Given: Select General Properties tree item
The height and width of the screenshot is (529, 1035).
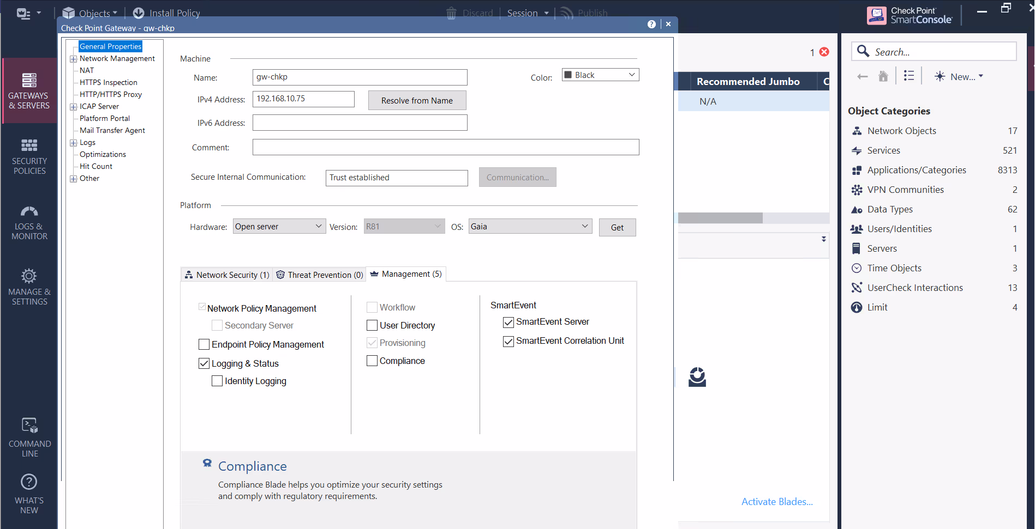Looking at the screenshot, I should click(110, 46).
